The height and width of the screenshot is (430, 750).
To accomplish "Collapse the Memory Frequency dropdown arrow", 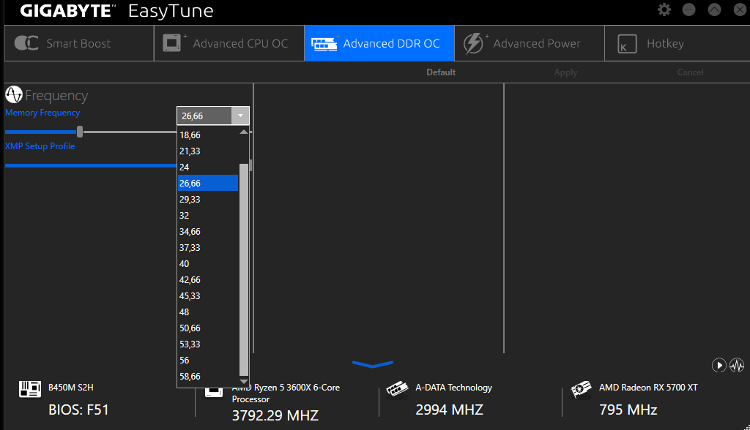I will coord(240,116).
